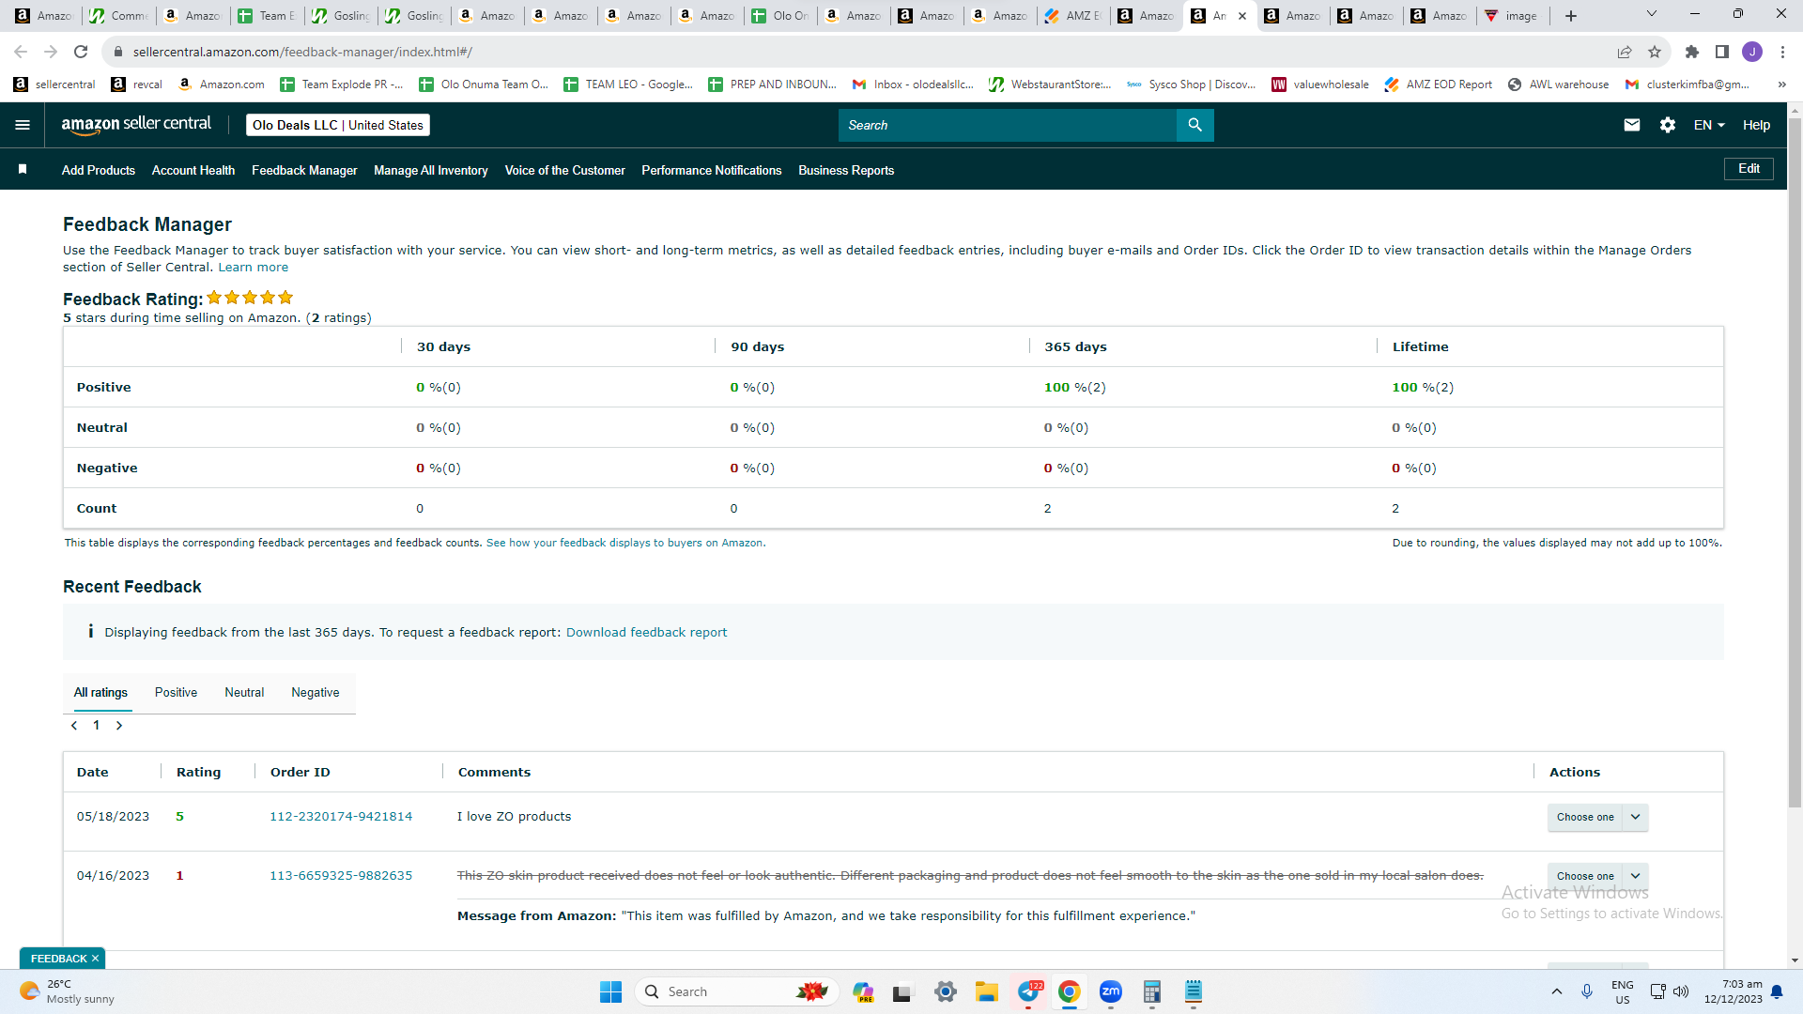Open the AMZ EOD Report bookmark
The image size is (1803, 1014).
click(x=1439, y=84)
